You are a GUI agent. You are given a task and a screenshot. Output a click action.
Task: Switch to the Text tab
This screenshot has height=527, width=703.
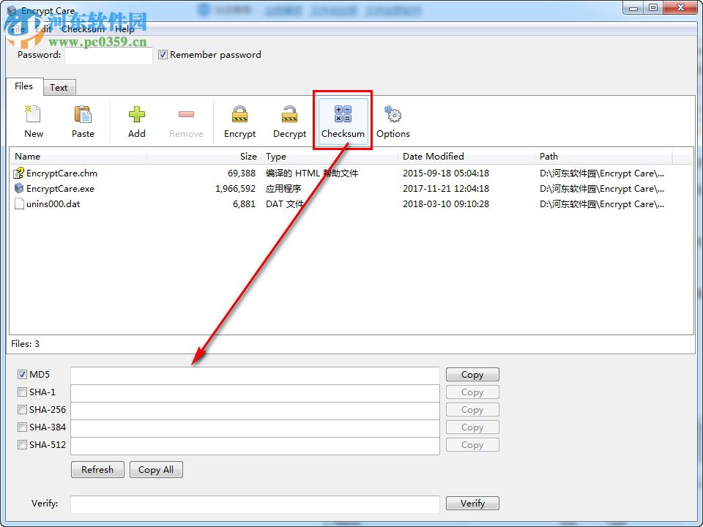59,87
